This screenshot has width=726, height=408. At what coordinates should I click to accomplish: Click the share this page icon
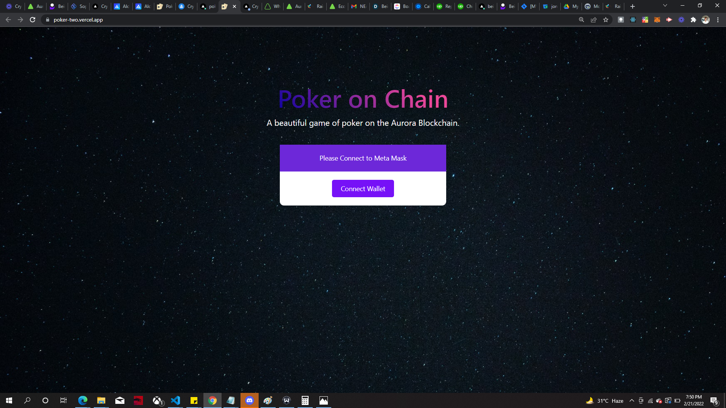[594, 20]
